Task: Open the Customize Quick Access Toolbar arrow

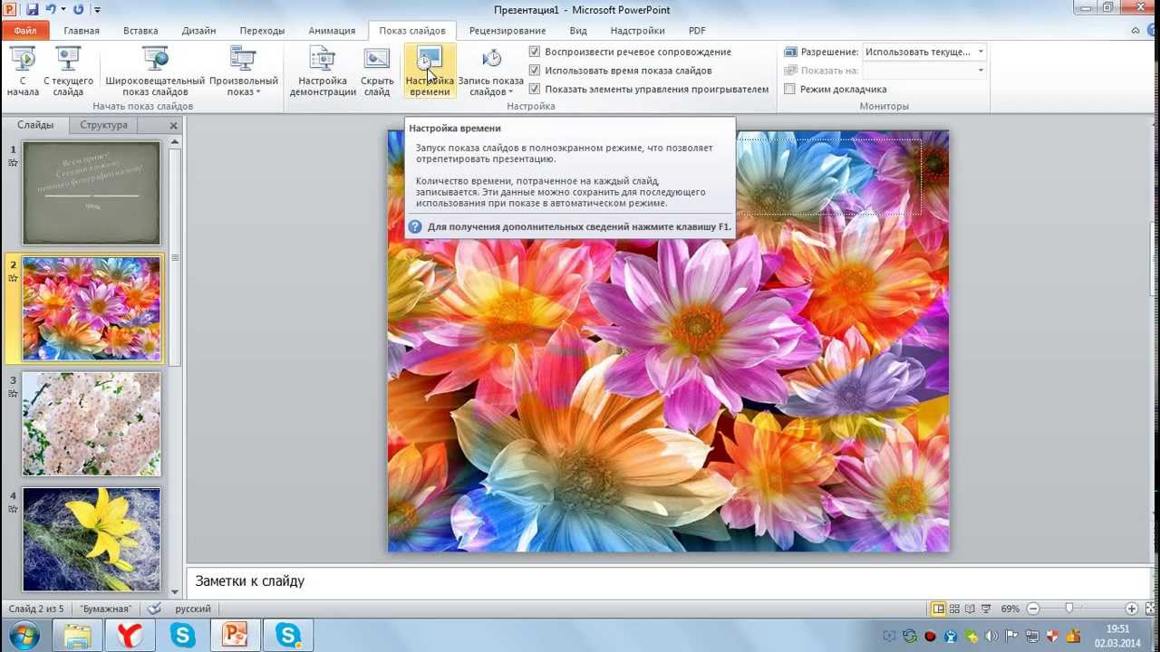Action: coord(97,10)
